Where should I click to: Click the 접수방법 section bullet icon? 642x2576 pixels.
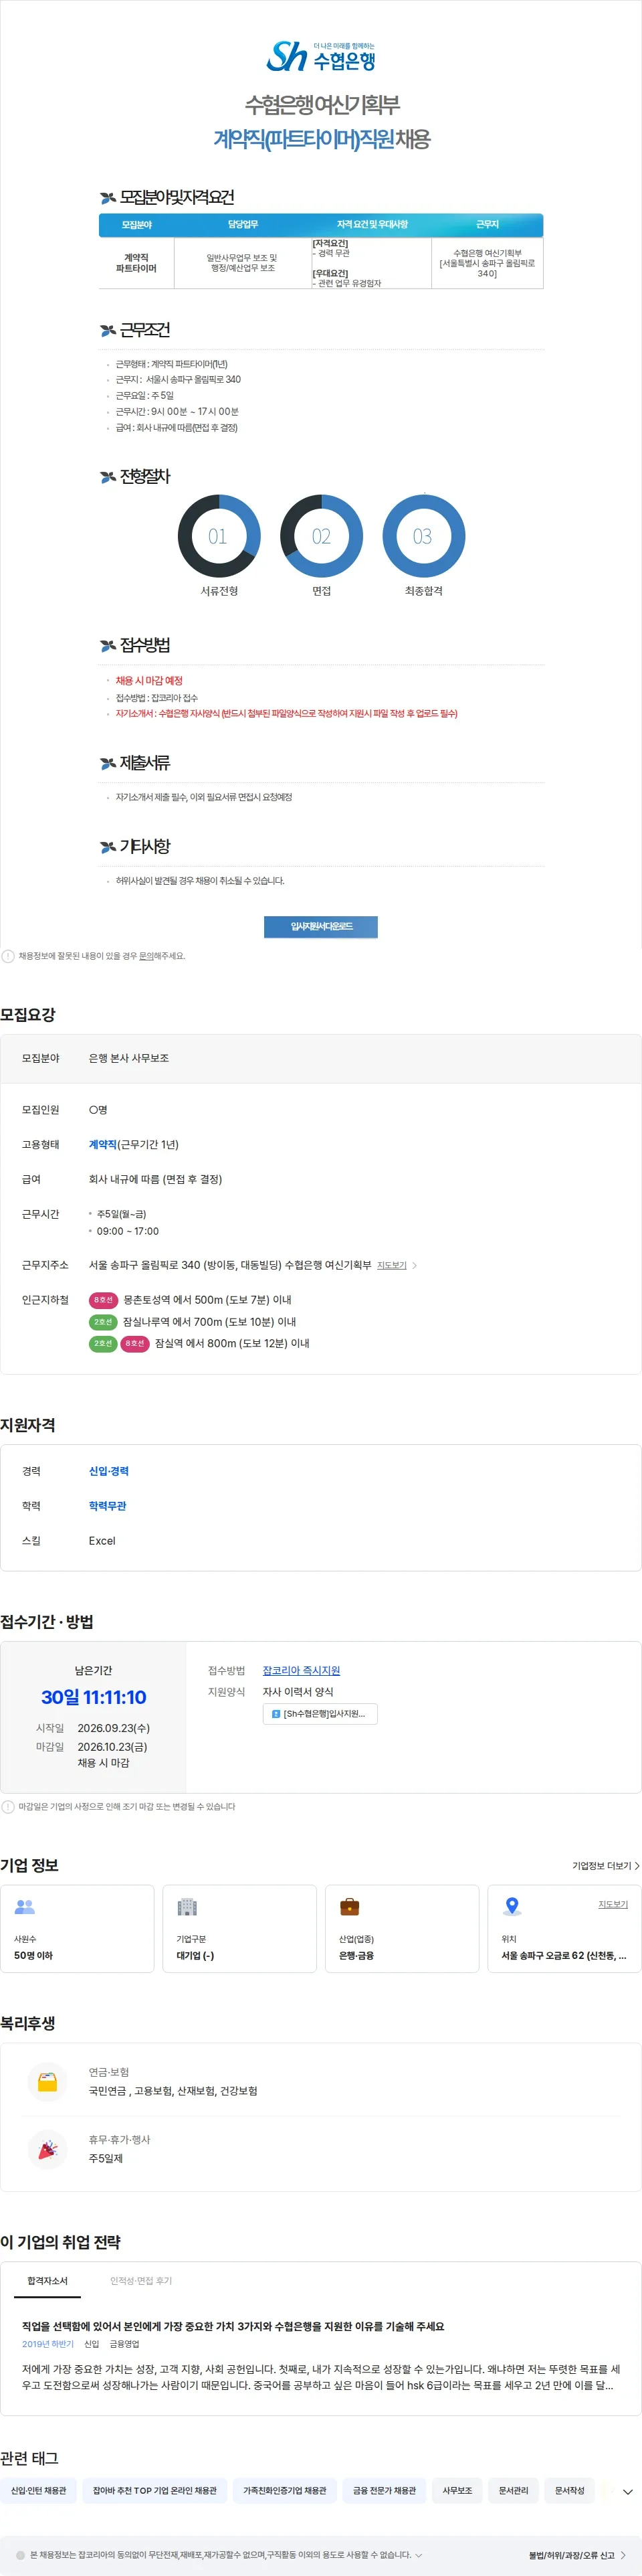click(108, 645)
